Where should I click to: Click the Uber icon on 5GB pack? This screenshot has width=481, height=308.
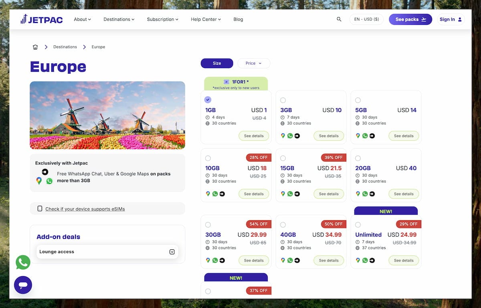pyautogui.click(x=372, y=136)
